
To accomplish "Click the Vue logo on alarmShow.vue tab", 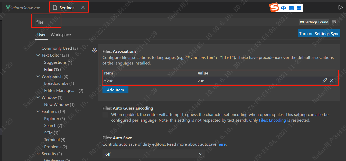I will tap(8, 7).
